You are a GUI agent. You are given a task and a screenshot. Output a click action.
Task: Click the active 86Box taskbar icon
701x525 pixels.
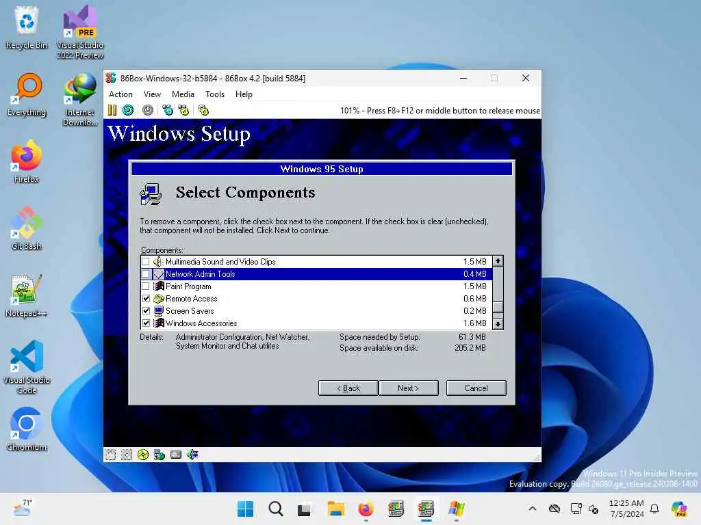coord(426,509)
